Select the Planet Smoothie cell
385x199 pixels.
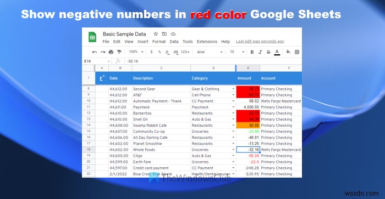click(161, 144)
